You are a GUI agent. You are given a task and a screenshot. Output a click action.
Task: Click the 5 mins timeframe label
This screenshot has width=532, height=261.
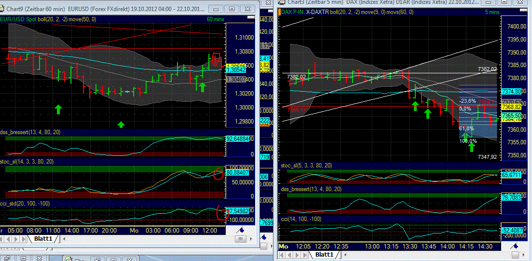click(492, 12)
